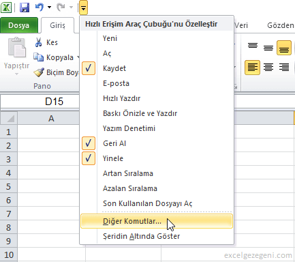Screen dimensions: 295x262
Task: Enable the Aç menu option
Action: click(x=157, y=53)
